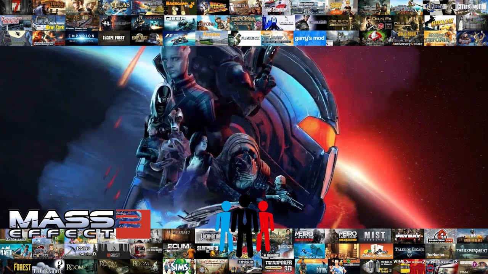This screenshot has height=274, width=488.
Task: Click the A New Beginning thumbnail
Action: point(82,8)
